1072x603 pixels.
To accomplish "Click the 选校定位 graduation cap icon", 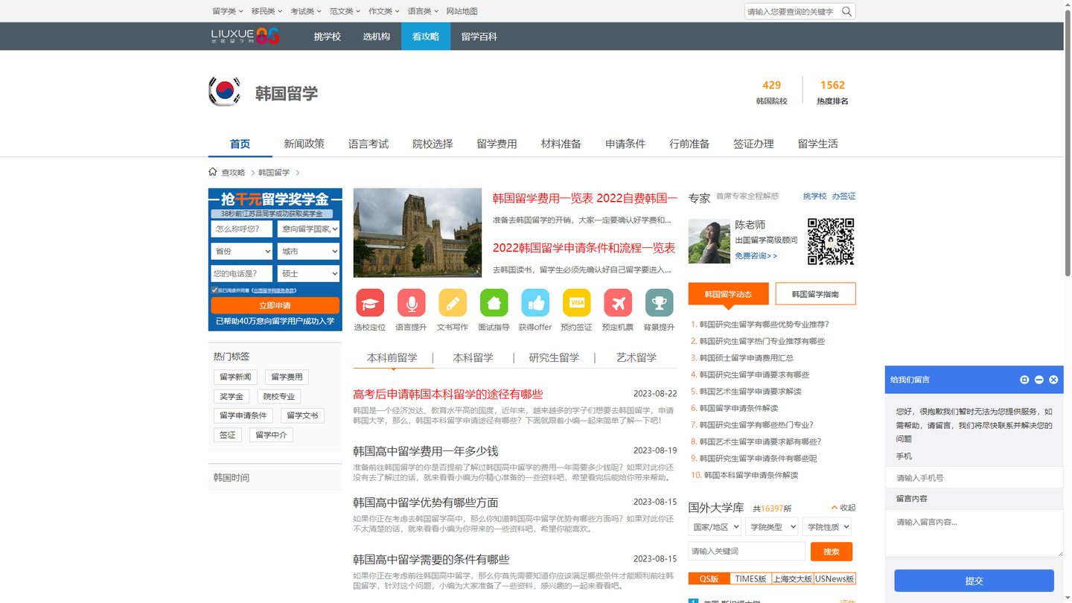I will click(x=370, y=303).
